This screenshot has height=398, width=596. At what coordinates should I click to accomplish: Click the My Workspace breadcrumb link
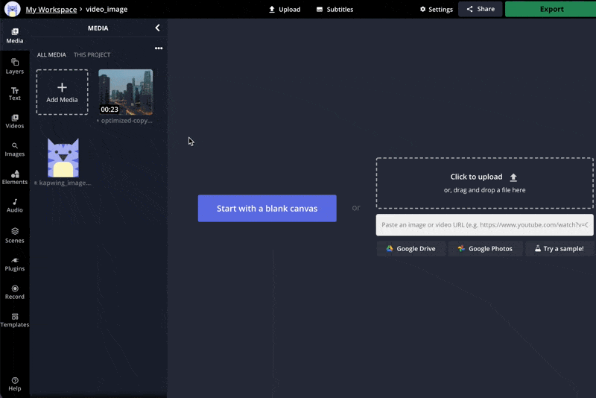51,10
